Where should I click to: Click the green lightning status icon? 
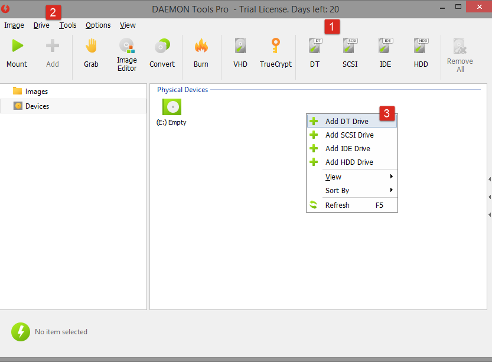pos(21,331)
